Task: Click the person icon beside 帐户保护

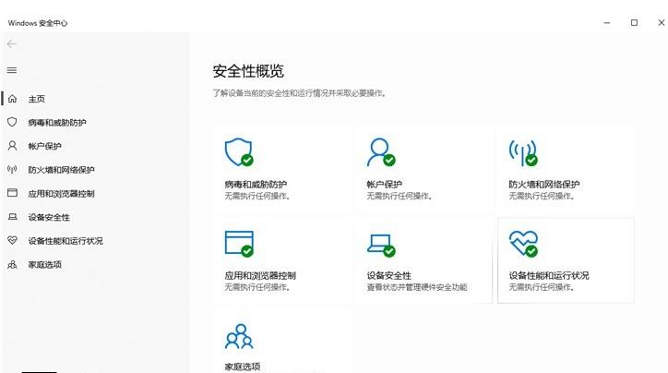Action: tap(12, 146)
